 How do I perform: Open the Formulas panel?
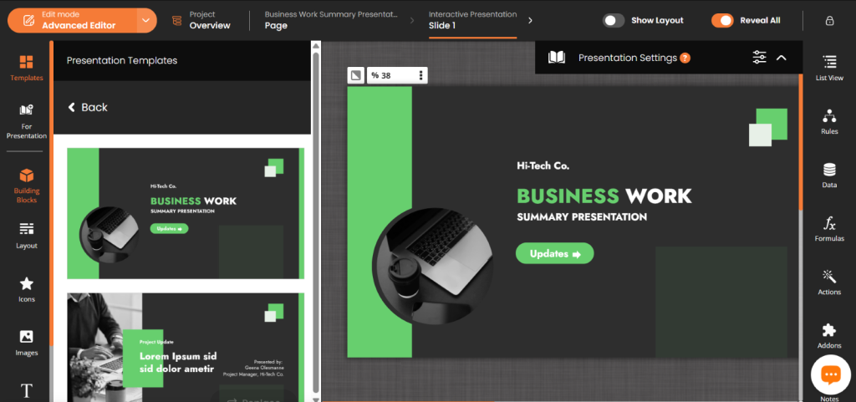coord(829,228)
